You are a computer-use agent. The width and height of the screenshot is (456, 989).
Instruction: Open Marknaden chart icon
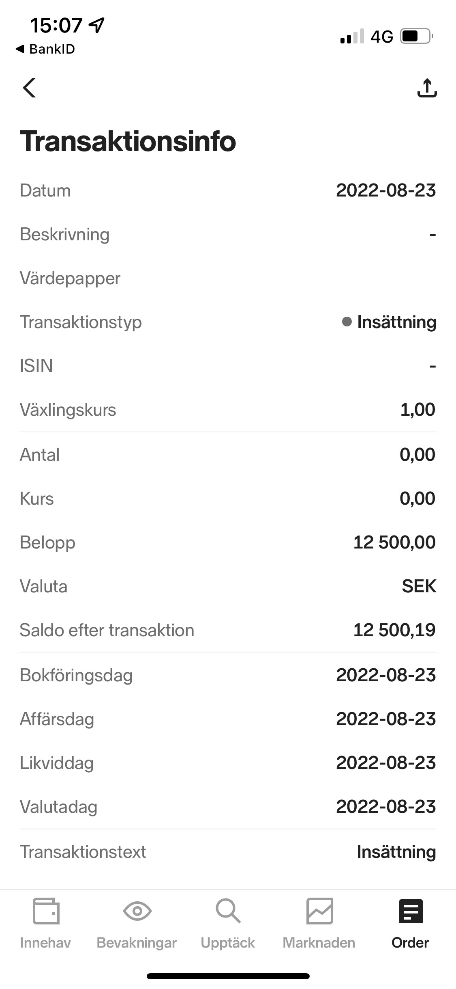(319, 911)
